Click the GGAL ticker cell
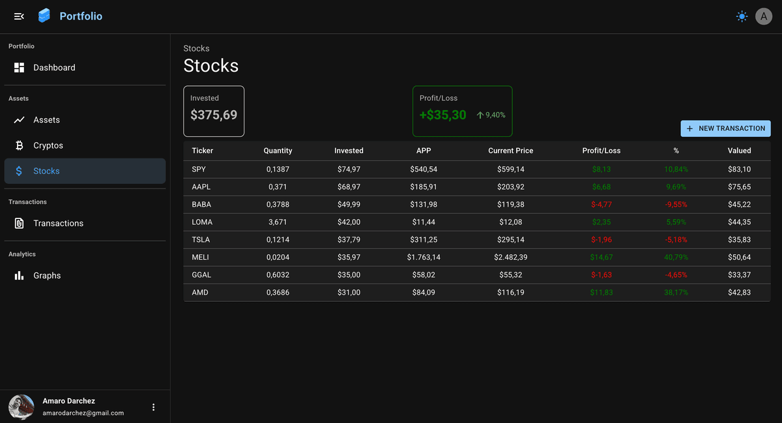This screenshot has height=423, width=782. coord(201,275)
